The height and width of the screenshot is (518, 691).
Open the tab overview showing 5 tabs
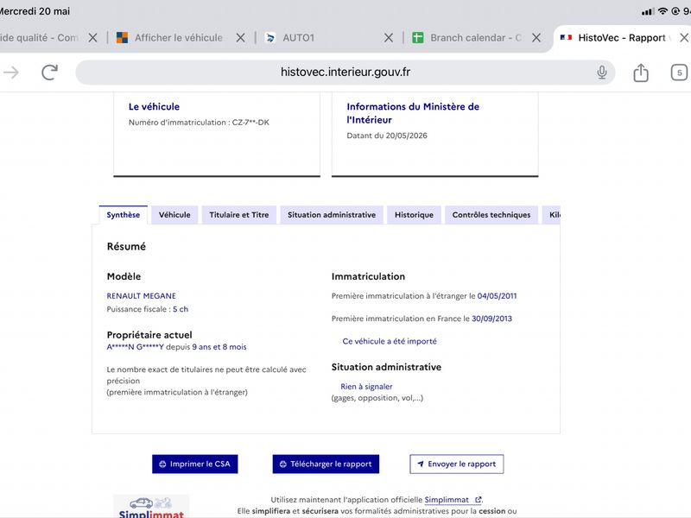pos(679,73)
